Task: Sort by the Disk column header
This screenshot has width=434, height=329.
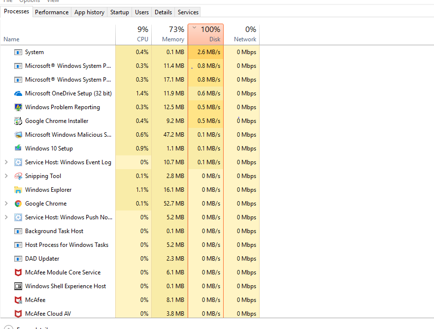Action: point(205,34)
